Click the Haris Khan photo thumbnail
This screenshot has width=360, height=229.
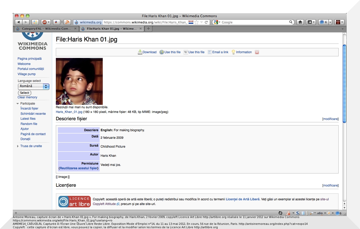click(79, 81)
